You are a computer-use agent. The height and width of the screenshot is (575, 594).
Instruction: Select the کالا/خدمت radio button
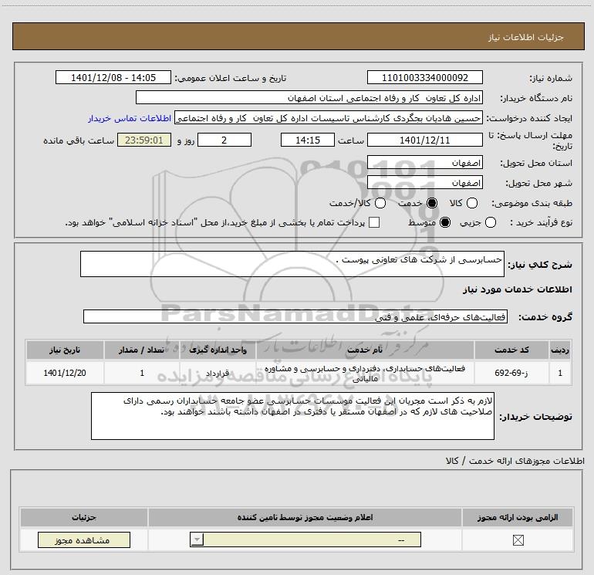tap(380, 203)
